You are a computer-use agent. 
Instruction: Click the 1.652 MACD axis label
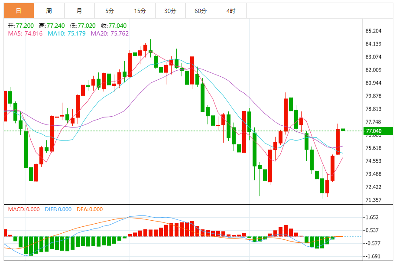tap(372, 217)
